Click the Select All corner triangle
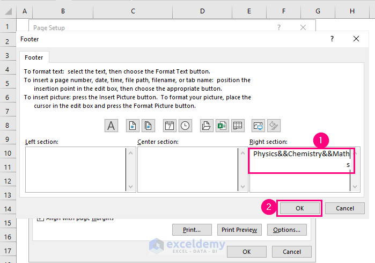Viewport: 375px width, 263px height. (x=8, y=11)
